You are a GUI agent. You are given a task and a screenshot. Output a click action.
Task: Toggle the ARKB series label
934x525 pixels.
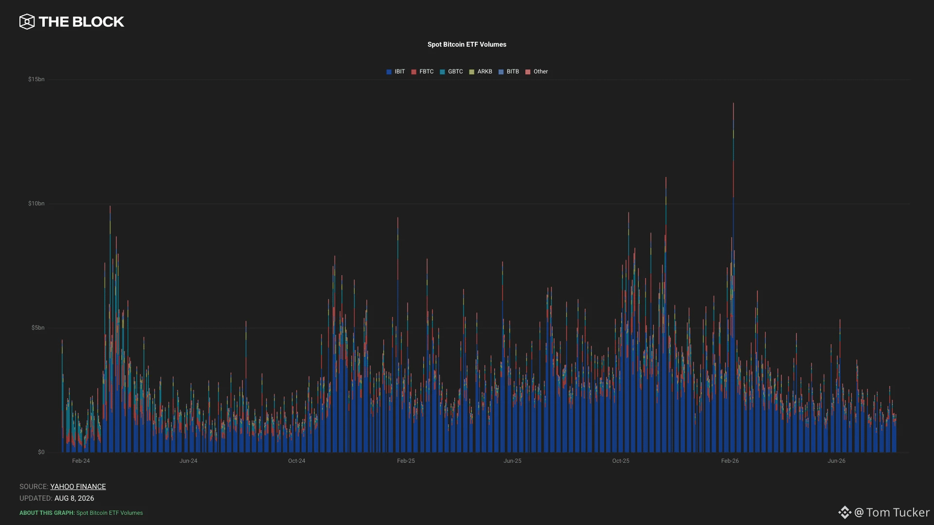point(485,71)
